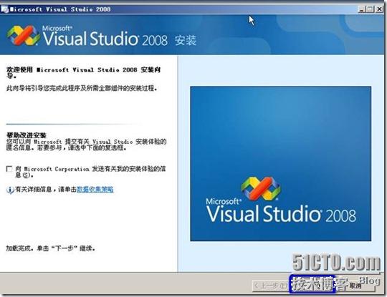Enable sending setup experience info to Microsoft Corporation
The height and width of the screenshot is (297, 387).
pos(9,169)
